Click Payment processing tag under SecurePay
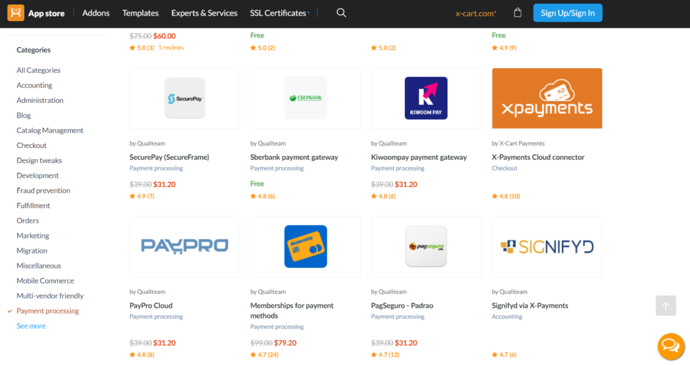The width and height of the screenshot is (690, 365). (x=156, y=168)
